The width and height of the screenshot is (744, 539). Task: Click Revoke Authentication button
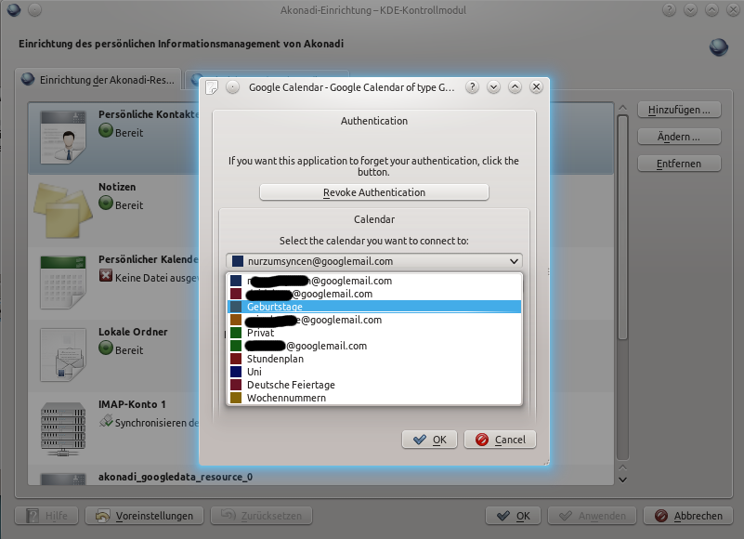(x=374, y=192)
